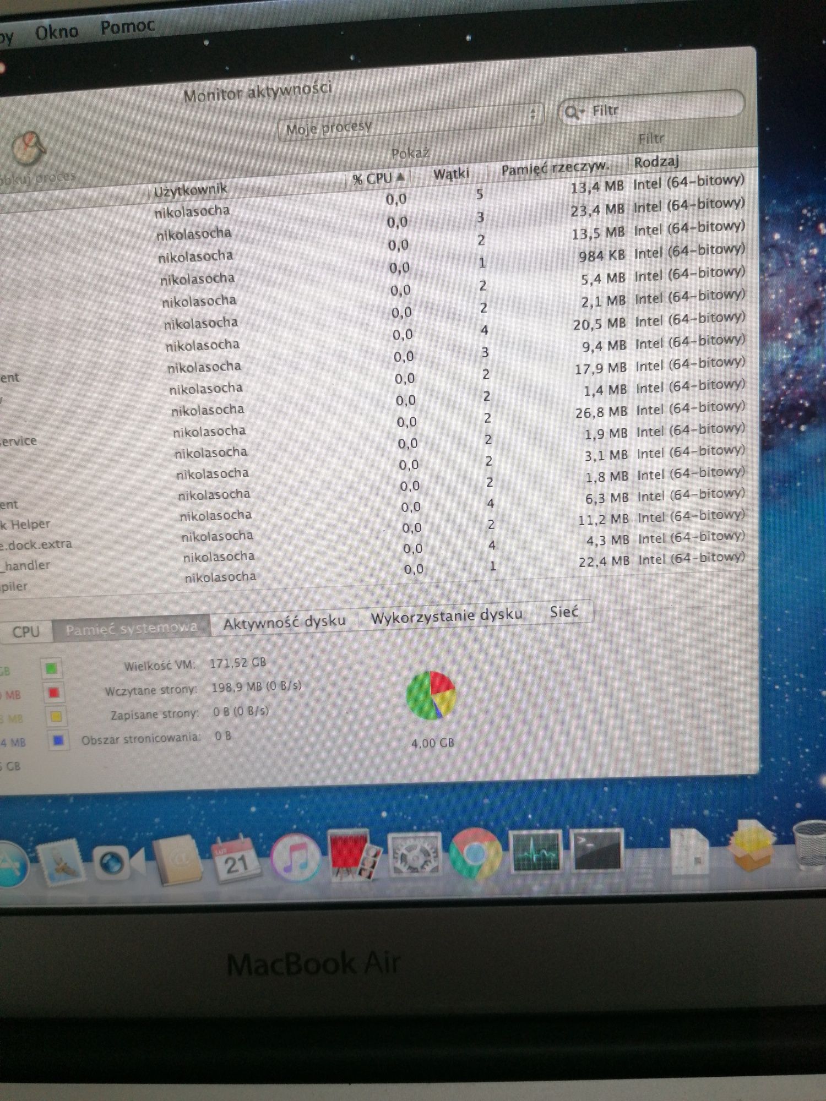Image resolution: width=826 pixels, height=1101 pixels.
Task: Click the red memory color swatch
Action: (x=53, y=693)
